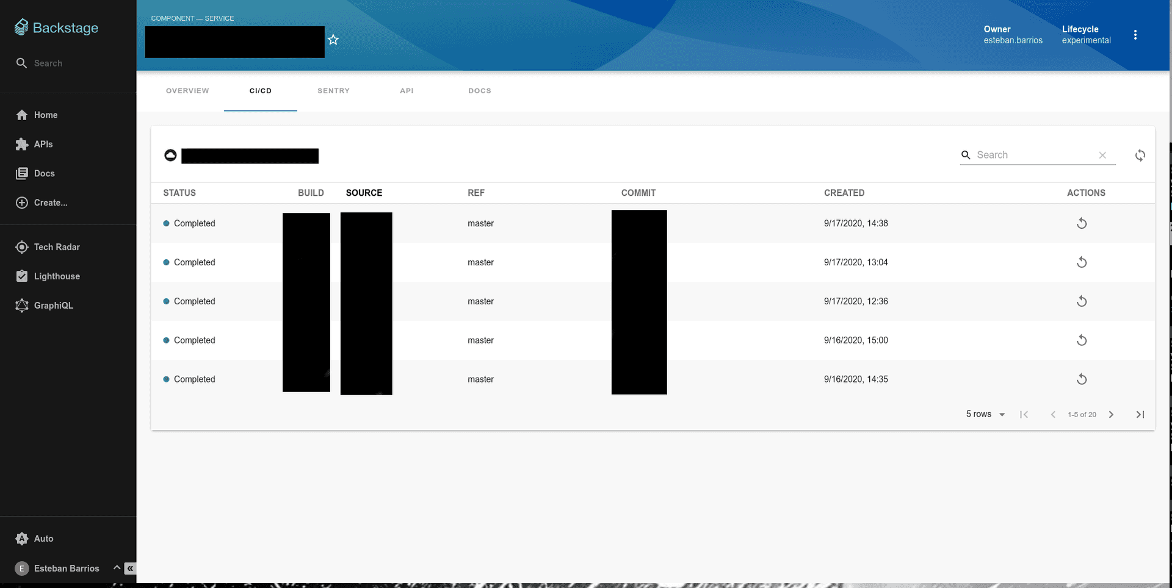Click Completed status of 14:38 build
The image size is (1172, 588).
tap(189, 223)
